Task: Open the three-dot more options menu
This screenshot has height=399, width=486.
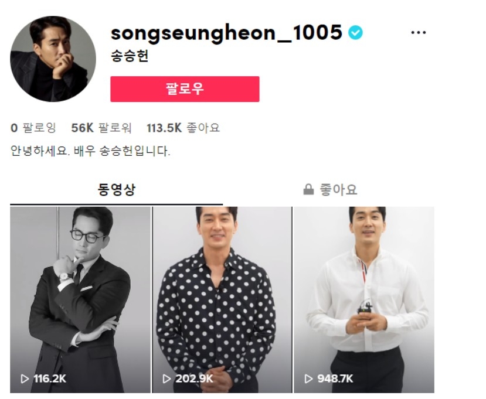Action: coord(418,33)
